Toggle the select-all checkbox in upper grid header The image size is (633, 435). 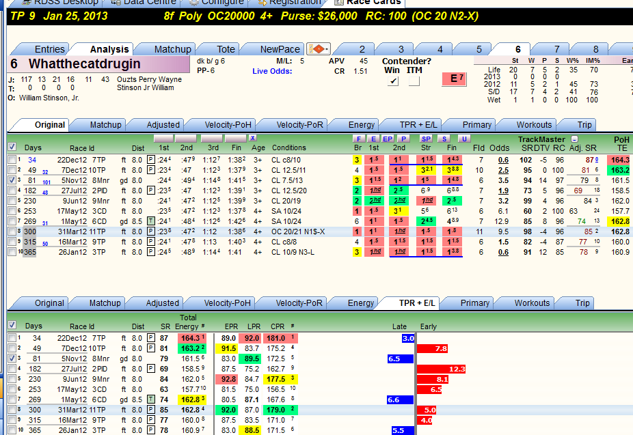pyautogui.click(x=12, y=146)
